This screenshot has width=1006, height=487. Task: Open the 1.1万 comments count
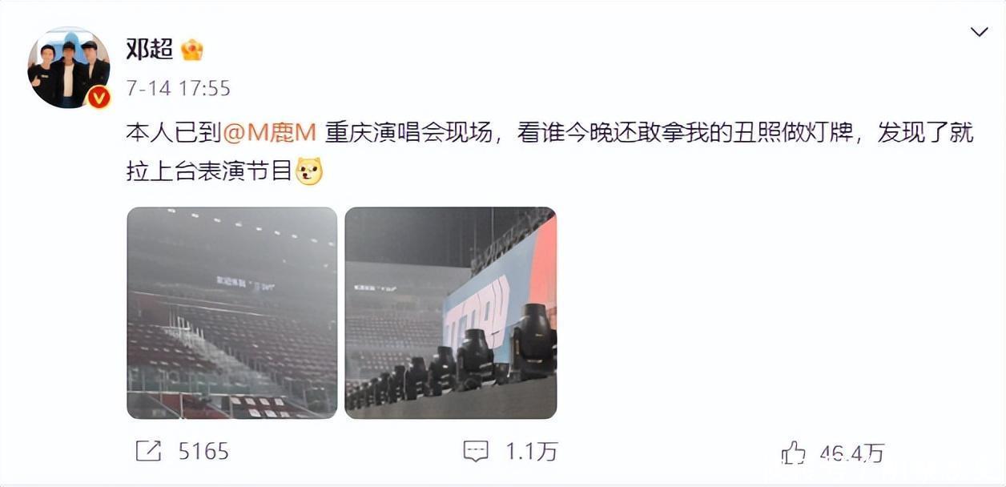(x=531, y=452)
